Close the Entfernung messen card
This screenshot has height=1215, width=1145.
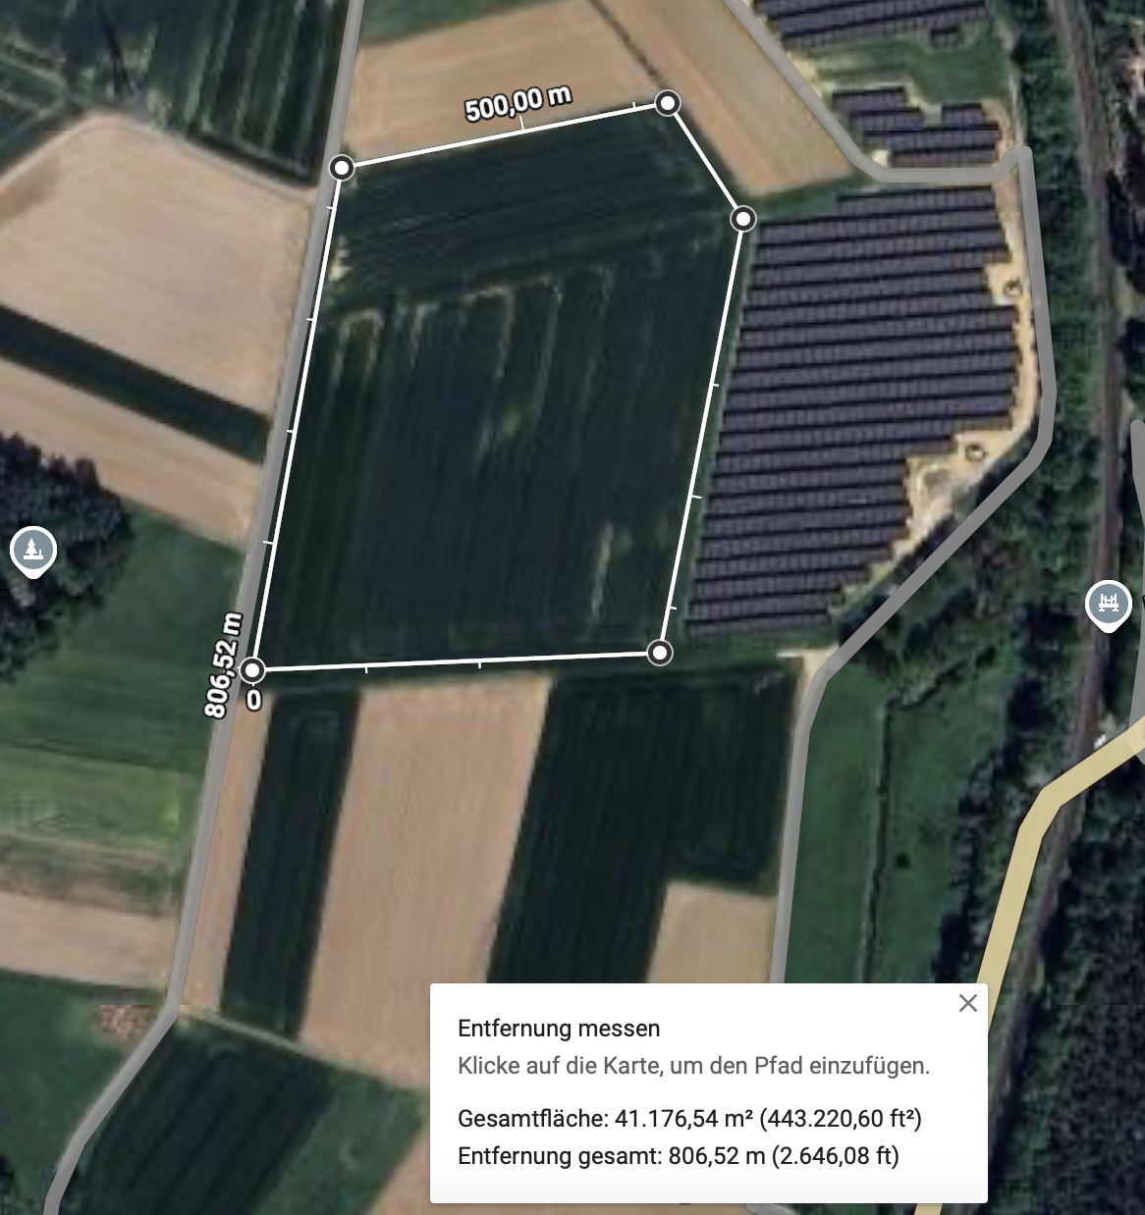point(968,1003)
